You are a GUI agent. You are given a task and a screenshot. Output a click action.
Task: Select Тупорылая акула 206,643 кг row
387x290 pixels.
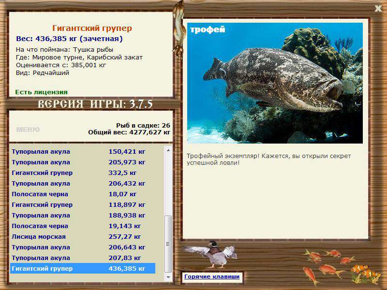(x=83, y=247)
